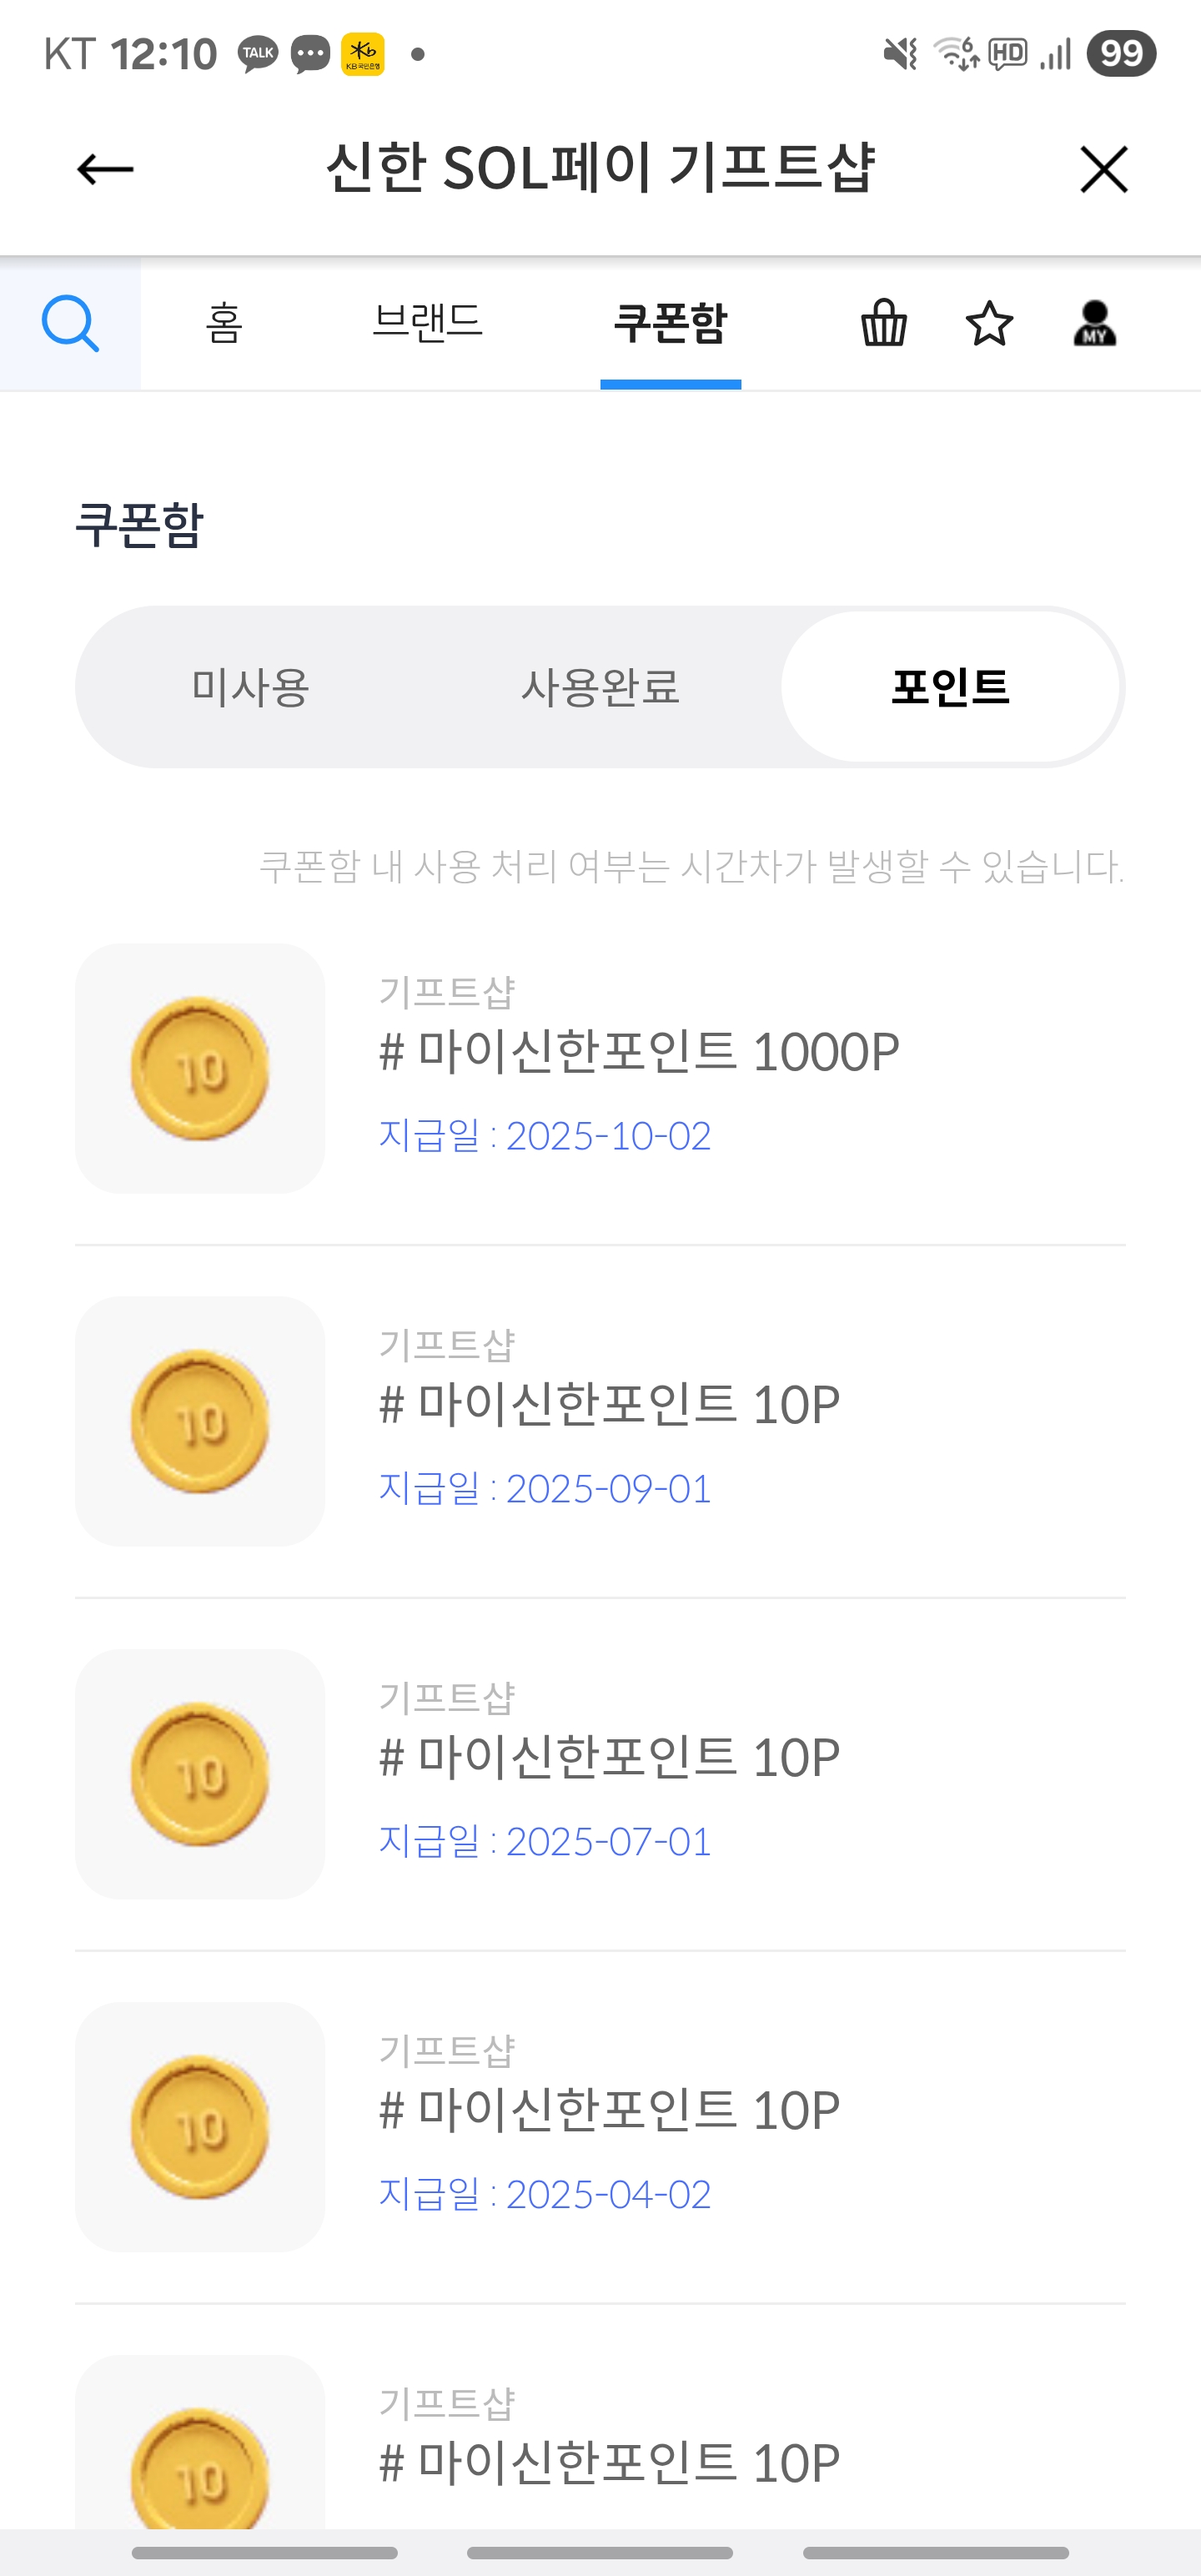1201x2576 pixels.
Task: Go back using the left arrow
Action: (105, 169)
